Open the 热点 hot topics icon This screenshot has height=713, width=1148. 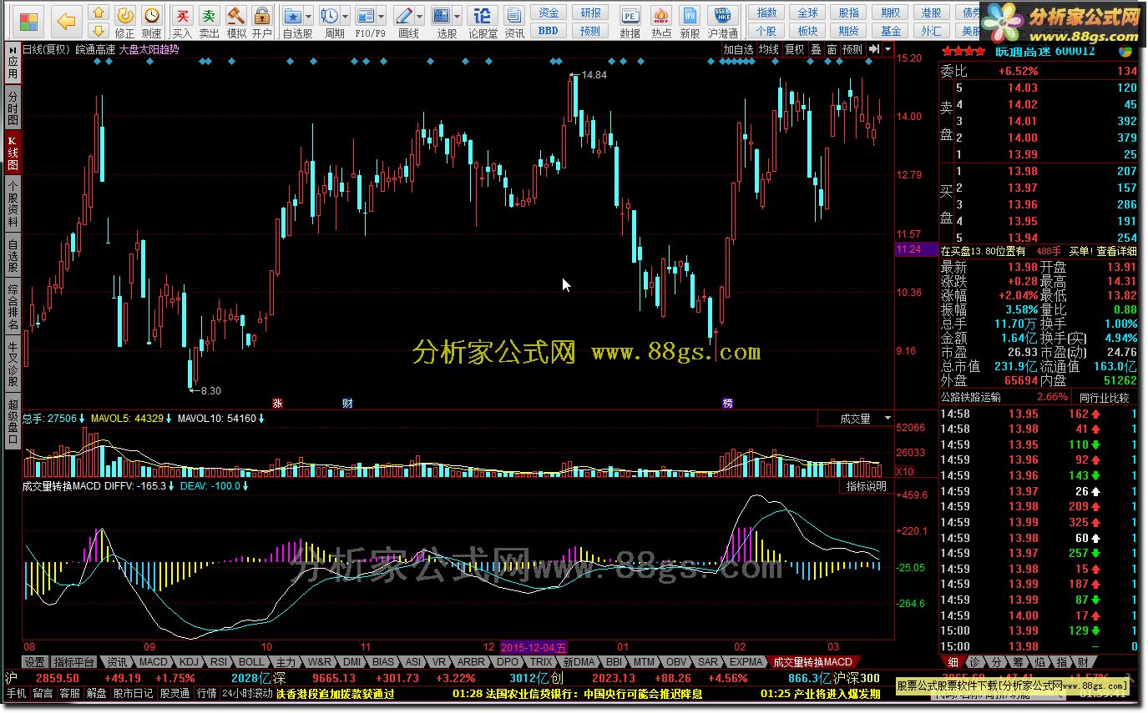[660, 21]
